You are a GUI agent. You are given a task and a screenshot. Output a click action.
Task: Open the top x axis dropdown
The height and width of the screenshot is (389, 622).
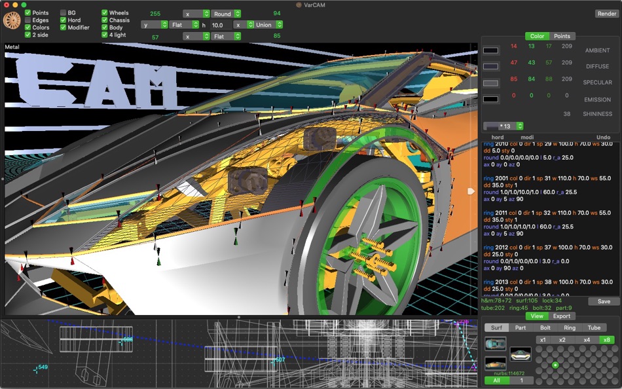coord(196,14)
